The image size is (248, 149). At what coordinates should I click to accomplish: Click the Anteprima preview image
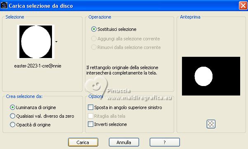(x=211, y=76)
